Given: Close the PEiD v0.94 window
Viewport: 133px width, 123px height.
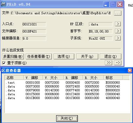Looking at the screenshot, I should (x=120, y=4).
